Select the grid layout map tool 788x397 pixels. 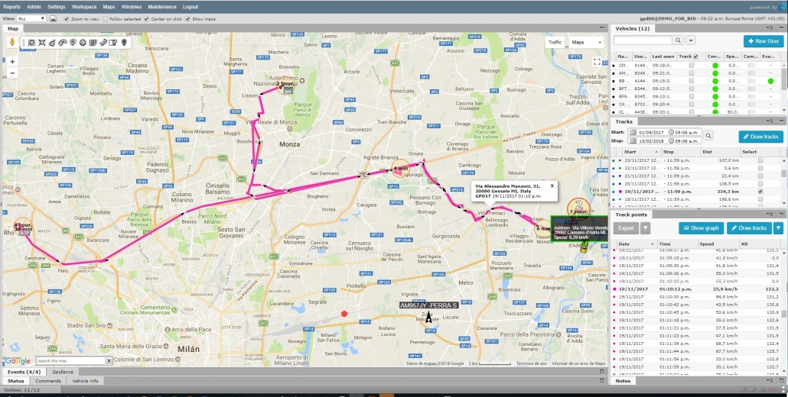click(93, 43)
